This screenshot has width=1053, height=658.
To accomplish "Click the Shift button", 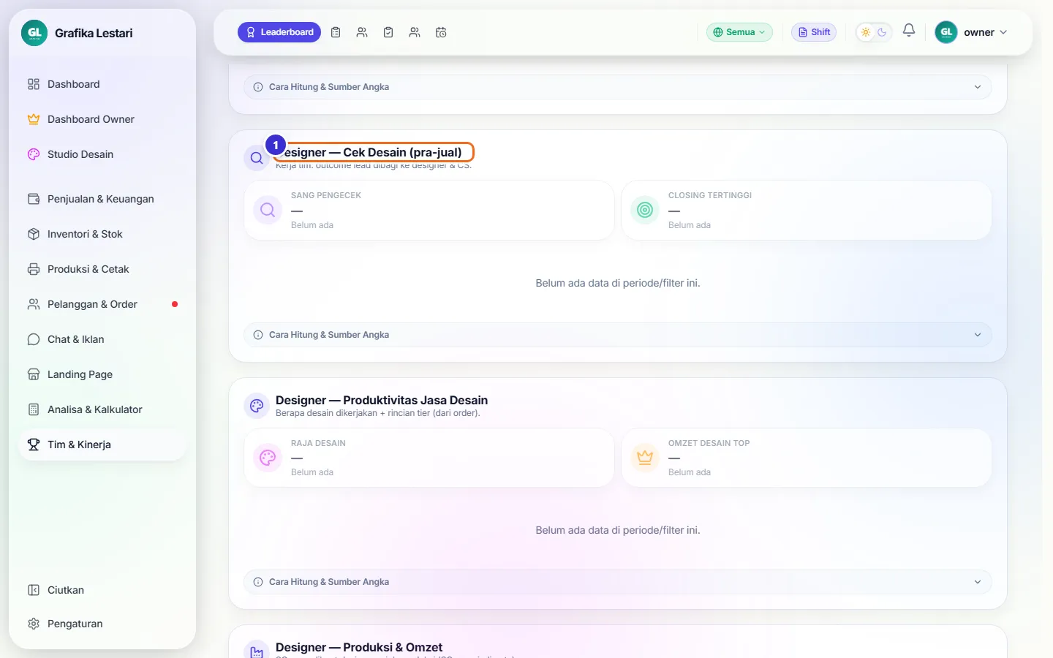I will [814, 32].
